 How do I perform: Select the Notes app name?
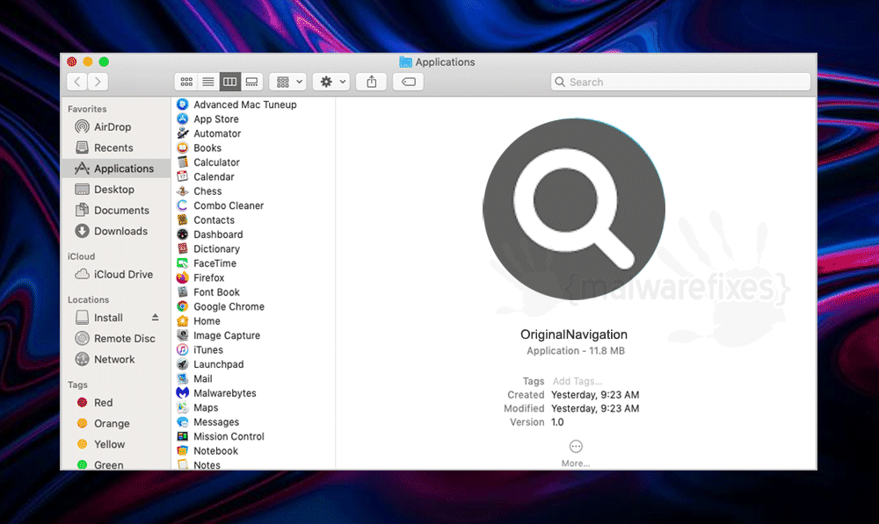(207, 464)
